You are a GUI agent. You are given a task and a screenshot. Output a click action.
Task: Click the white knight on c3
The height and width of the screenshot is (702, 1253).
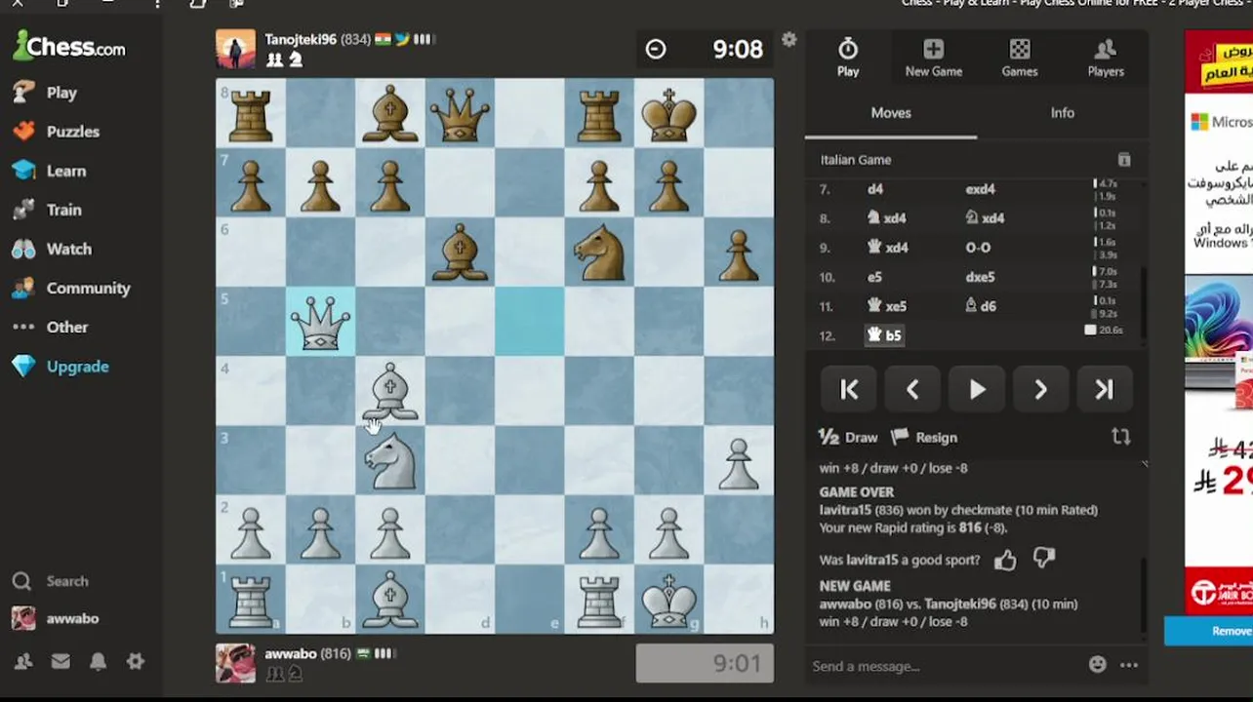click(390, 460)
